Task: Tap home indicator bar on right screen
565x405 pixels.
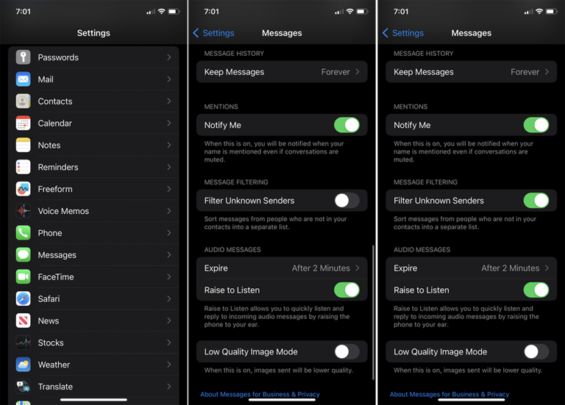Action: 472,400
